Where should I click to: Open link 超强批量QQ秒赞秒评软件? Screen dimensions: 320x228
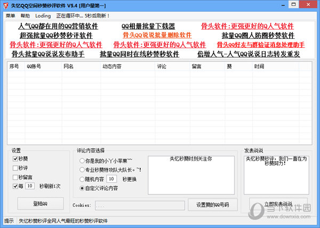coord(56,36)
